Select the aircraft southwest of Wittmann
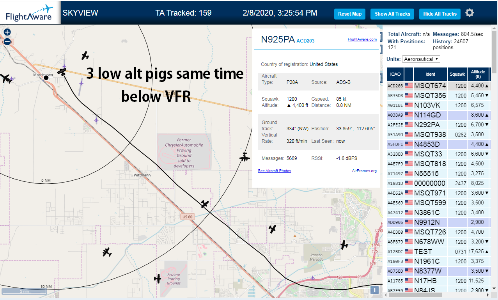 107,252
